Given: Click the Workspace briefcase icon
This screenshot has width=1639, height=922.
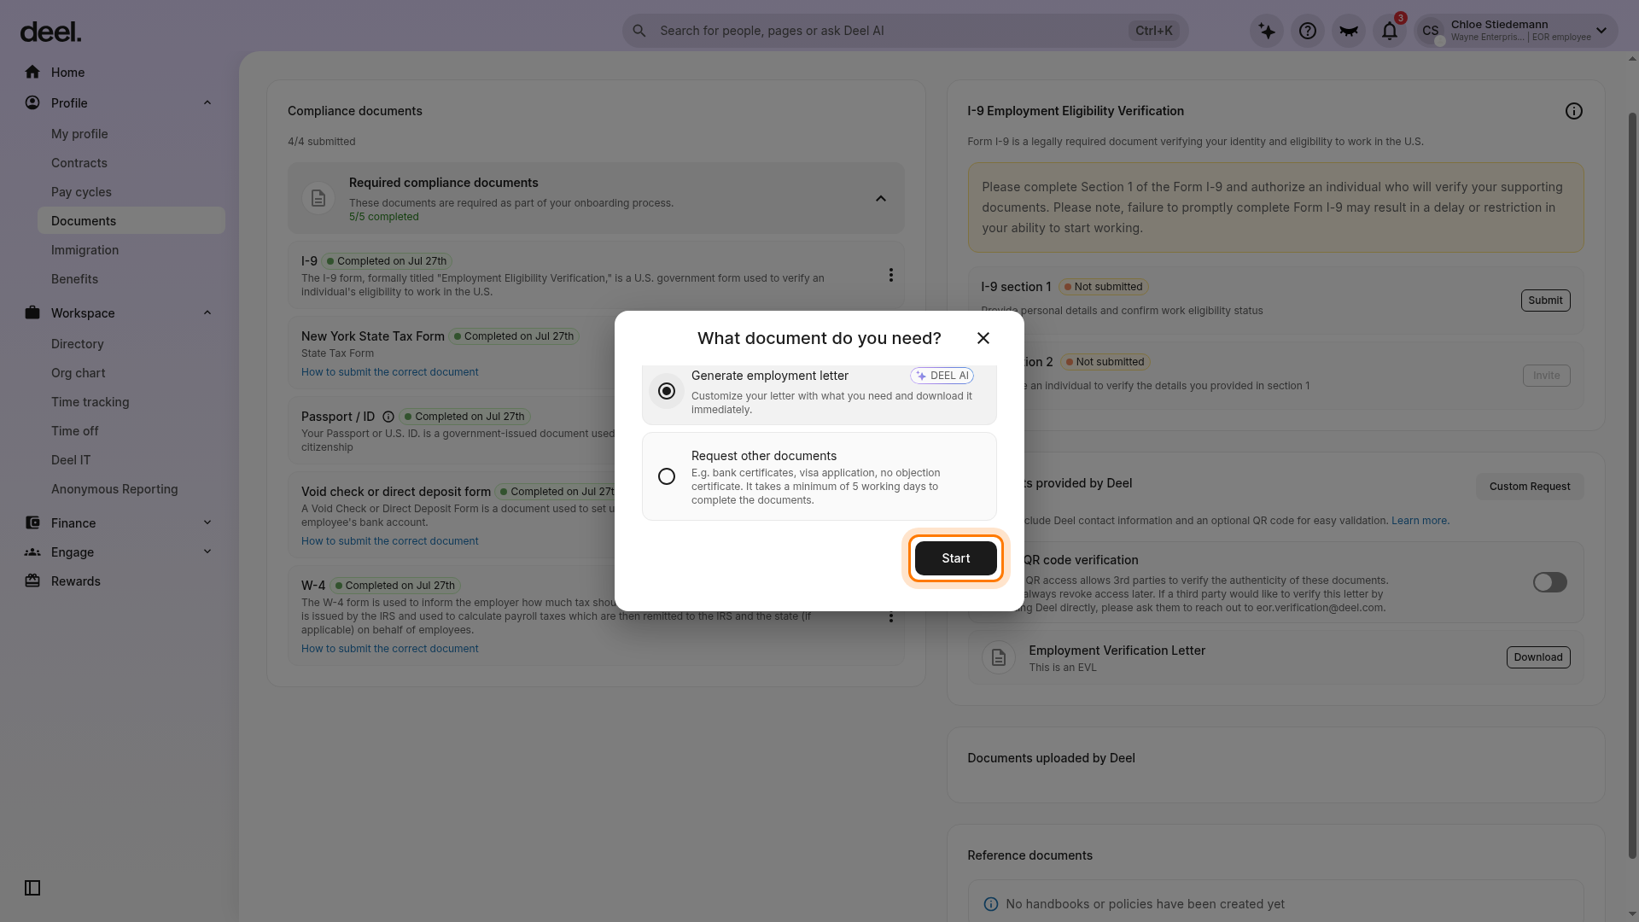Looking at the screenshot, I should click(32, 312).
